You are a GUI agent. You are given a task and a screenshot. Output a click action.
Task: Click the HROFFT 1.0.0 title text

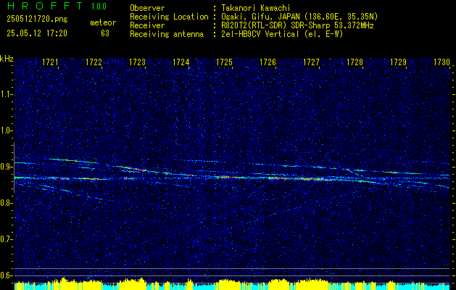[x=57, y=6]
